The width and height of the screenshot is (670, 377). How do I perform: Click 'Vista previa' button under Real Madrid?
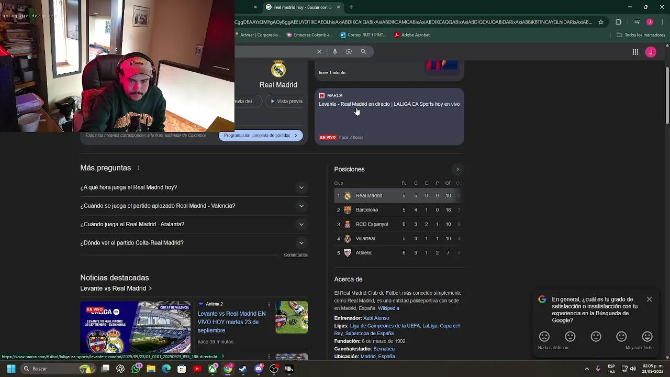pos(285,101)
